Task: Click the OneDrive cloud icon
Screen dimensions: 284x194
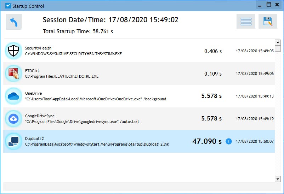Action: (14, 96)
